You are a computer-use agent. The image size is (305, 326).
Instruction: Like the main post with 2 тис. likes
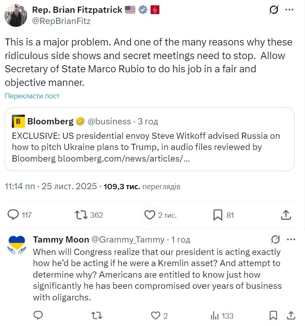coord(149,214)
